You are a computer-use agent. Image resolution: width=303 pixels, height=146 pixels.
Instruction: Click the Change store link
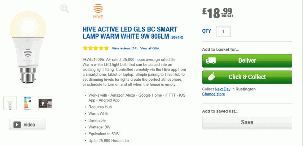click(213, 94)
